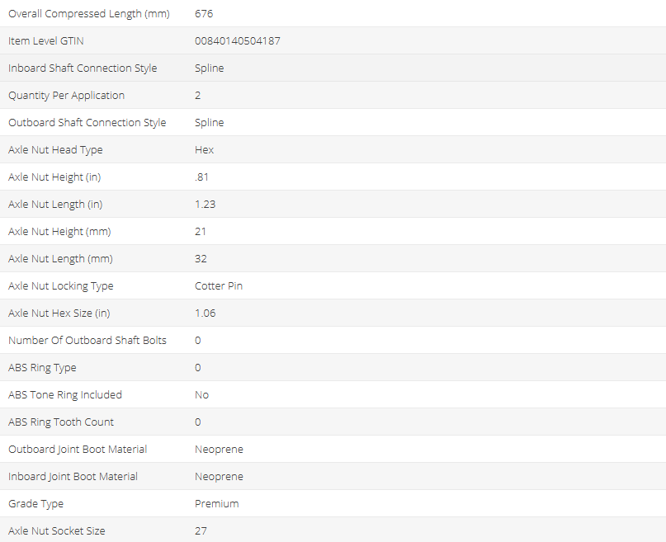Click the Cotter Pin locking type value
666x542 pixels.
pos(219,285)
